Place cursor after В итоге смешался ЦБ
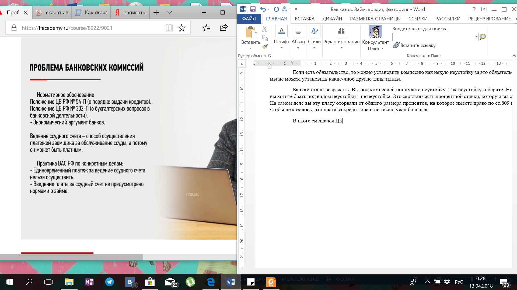 coord(342,121)
